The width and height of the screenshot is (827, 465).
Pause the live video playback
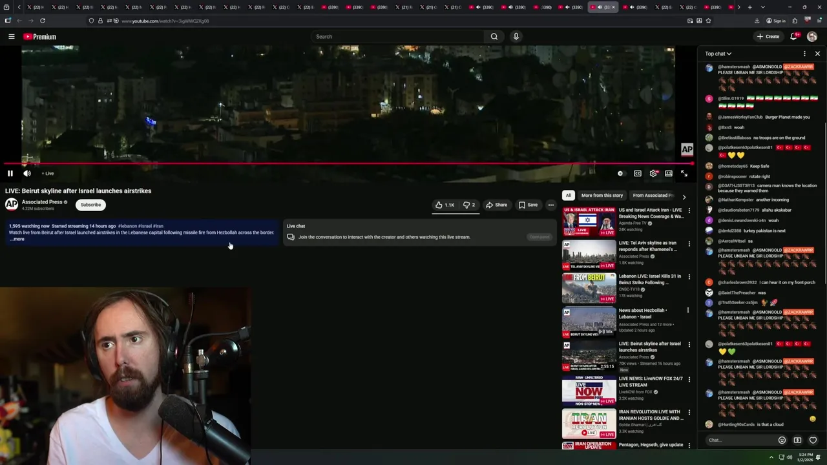click(x=10, y=173)
